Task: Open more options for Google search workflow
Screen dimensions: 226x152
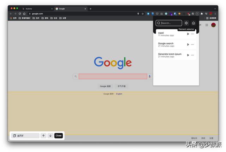Action: pos(192,45)
